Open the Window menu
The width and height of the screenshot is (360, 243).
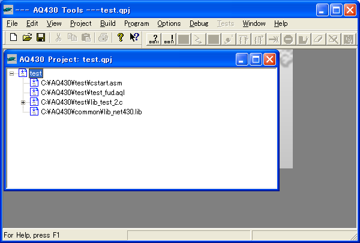click(x=254, y=23)
